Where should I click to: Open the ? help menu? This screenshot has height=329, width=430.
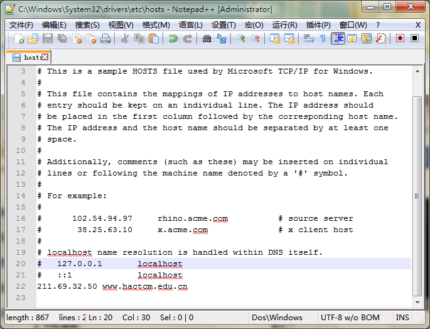[378, 25]
